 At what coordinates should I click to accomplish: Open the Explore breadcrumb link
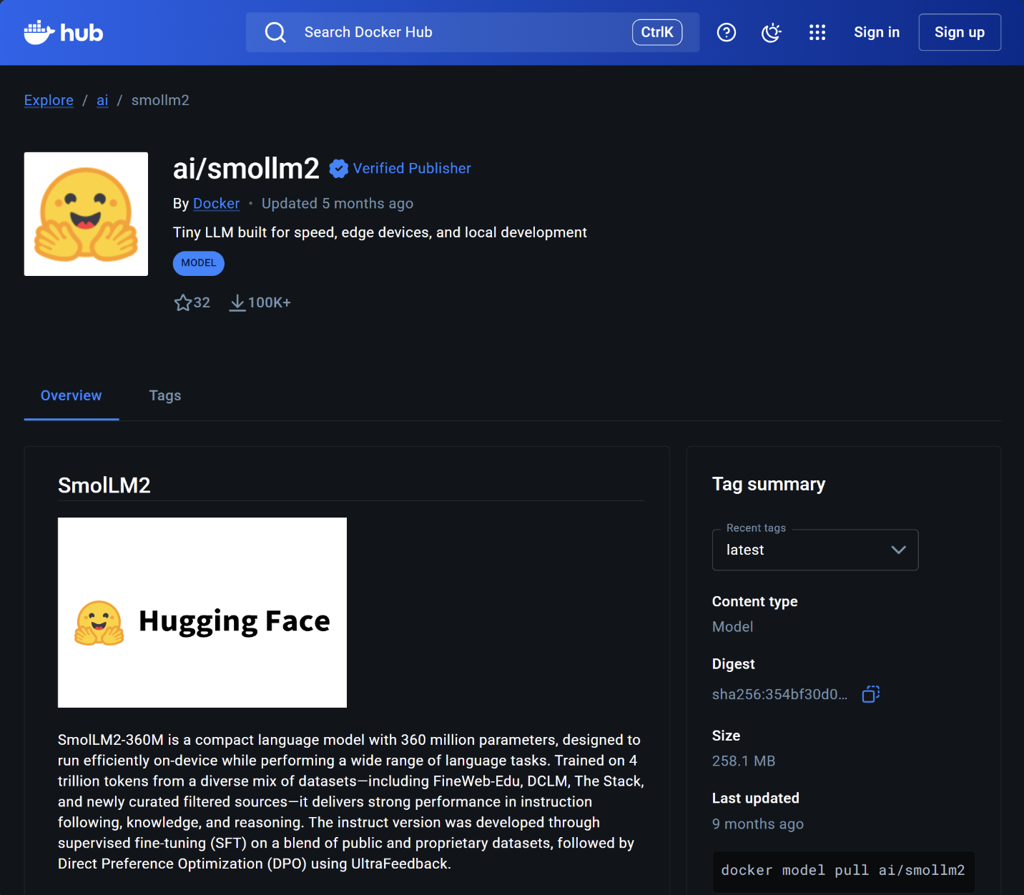(x=49, y=100)
